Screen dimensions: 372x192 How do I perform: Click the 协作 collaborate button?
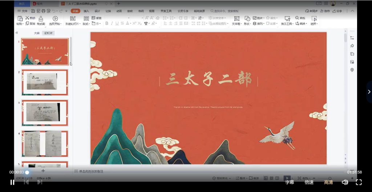[324, 11]
